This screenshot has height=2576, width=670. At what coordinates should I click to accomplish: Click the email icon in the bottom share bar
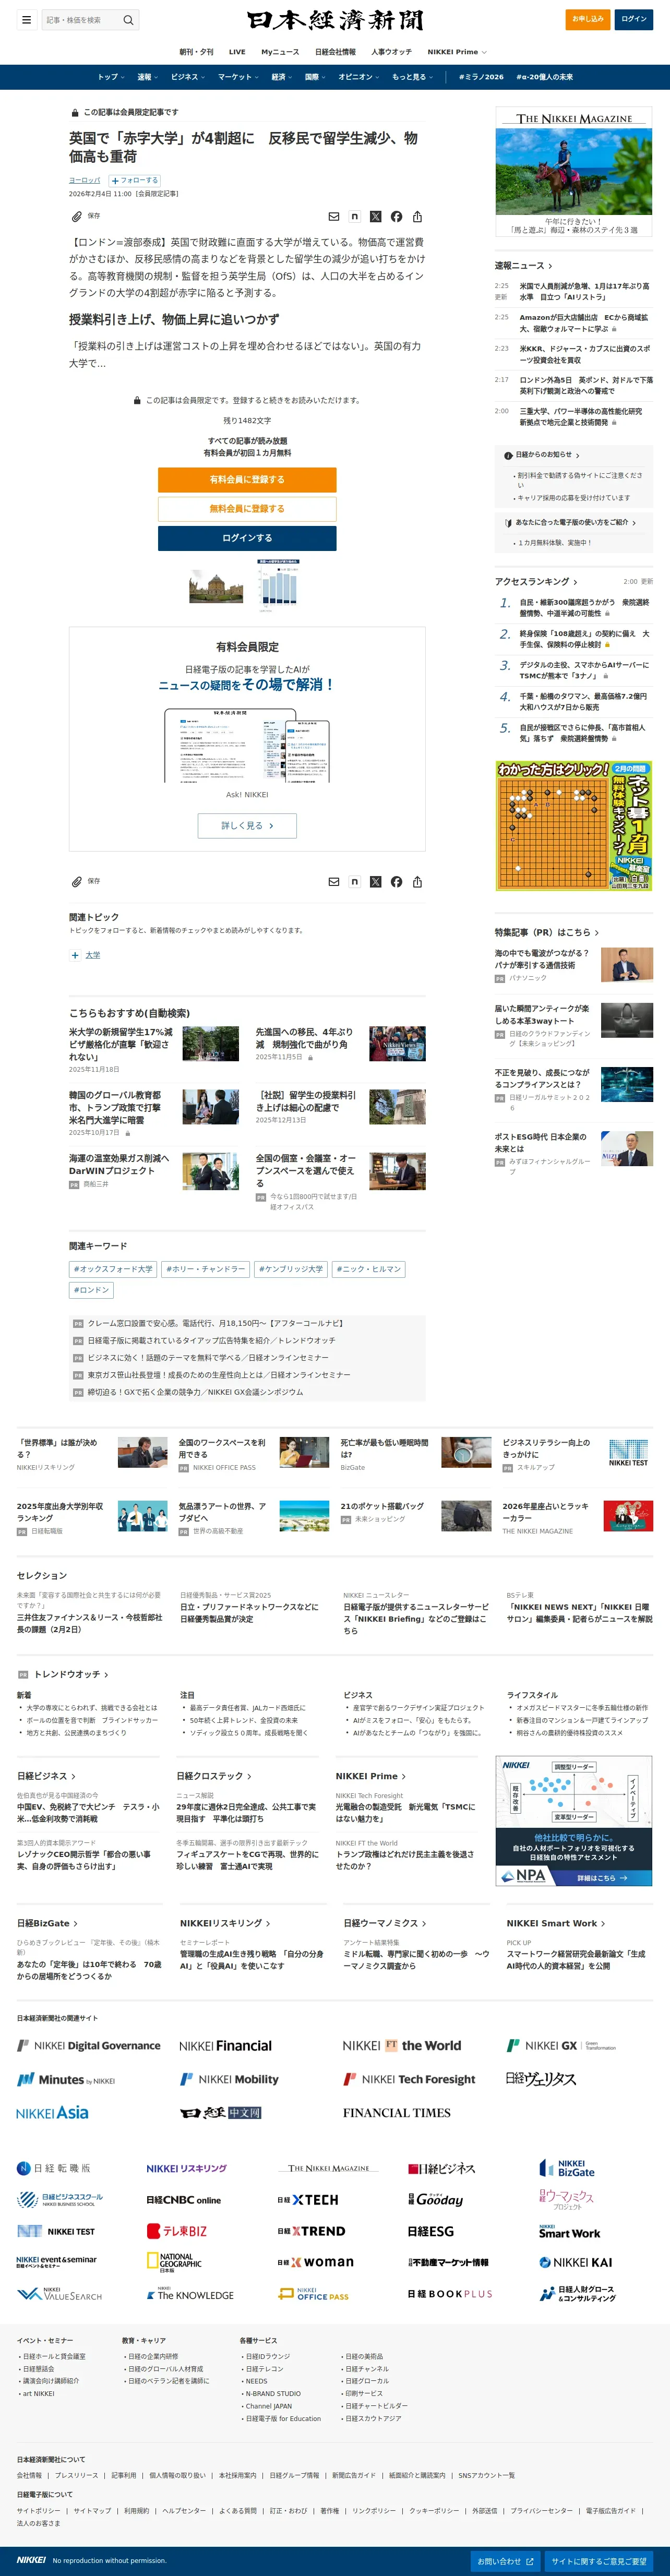tap(334, 881)
